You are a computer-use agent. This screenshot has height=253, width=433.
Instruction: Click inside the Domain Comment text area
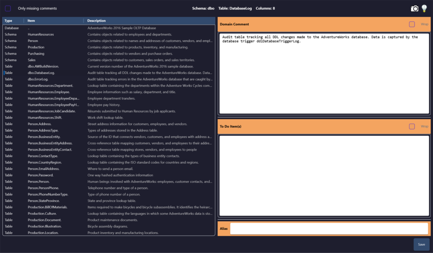pyautogui.click(x=324, y=74)
